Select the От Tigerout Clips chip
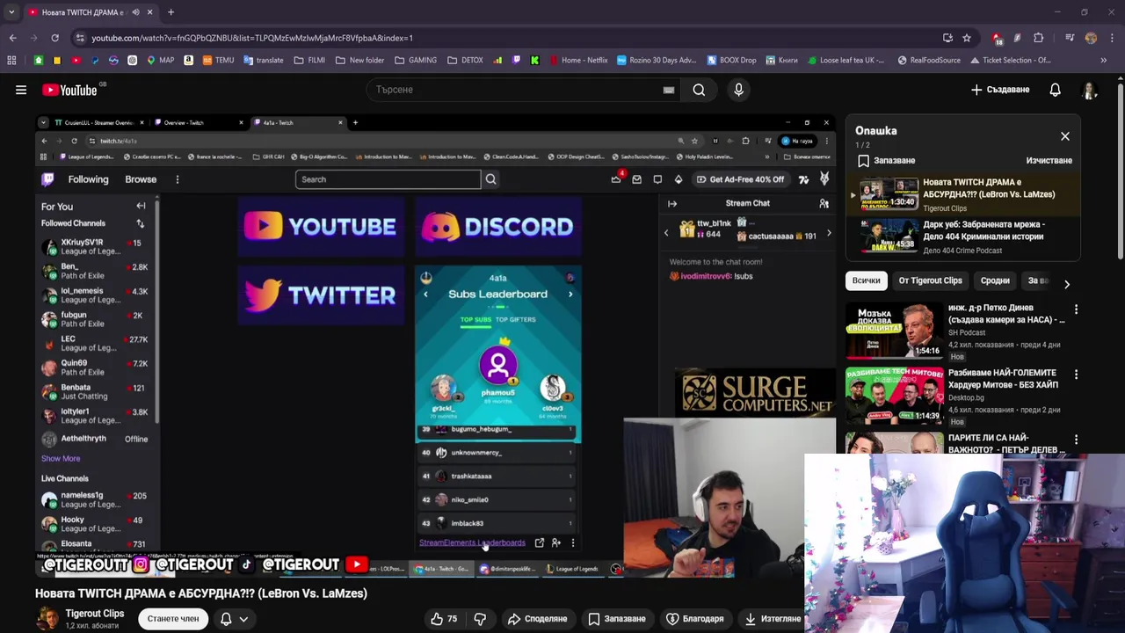The image size is (1125, 633). (x=930, y=280)
